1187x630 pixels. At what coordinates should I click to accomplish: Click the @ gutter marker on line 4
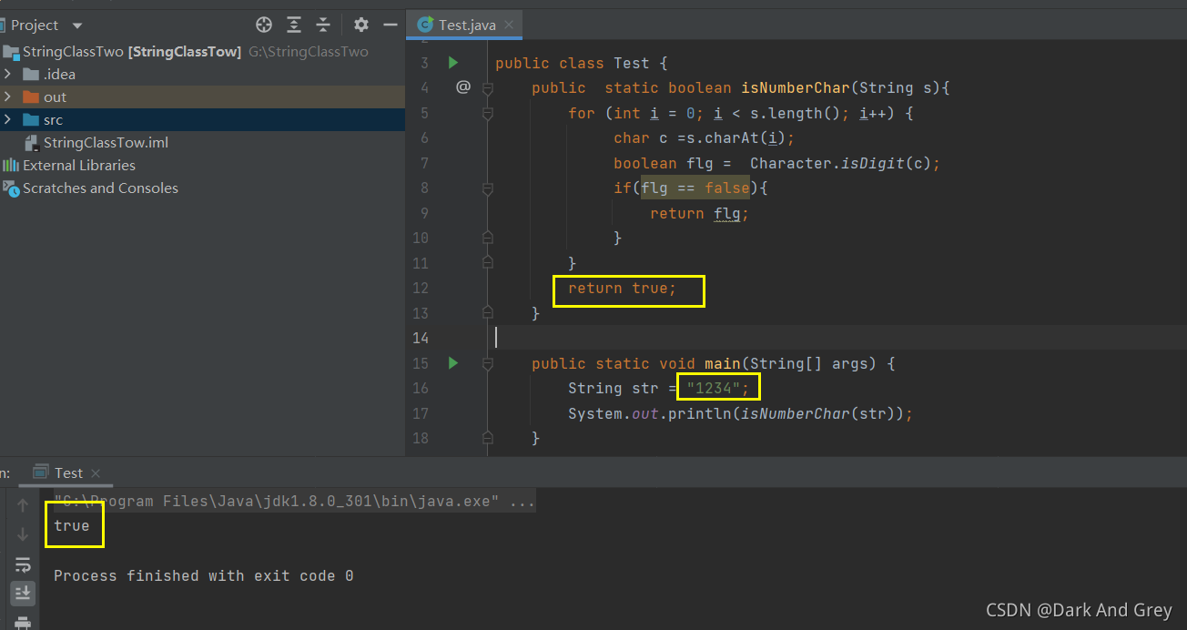462,87
